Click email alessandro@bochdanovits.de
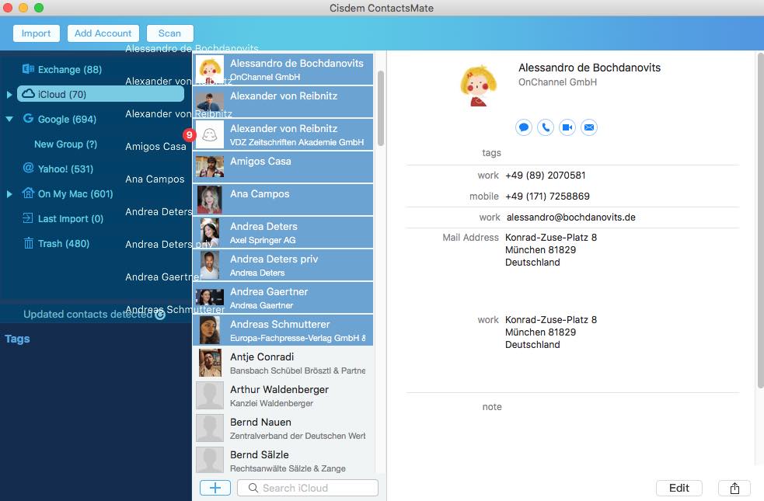764x501 pixels. click(570, 217)
